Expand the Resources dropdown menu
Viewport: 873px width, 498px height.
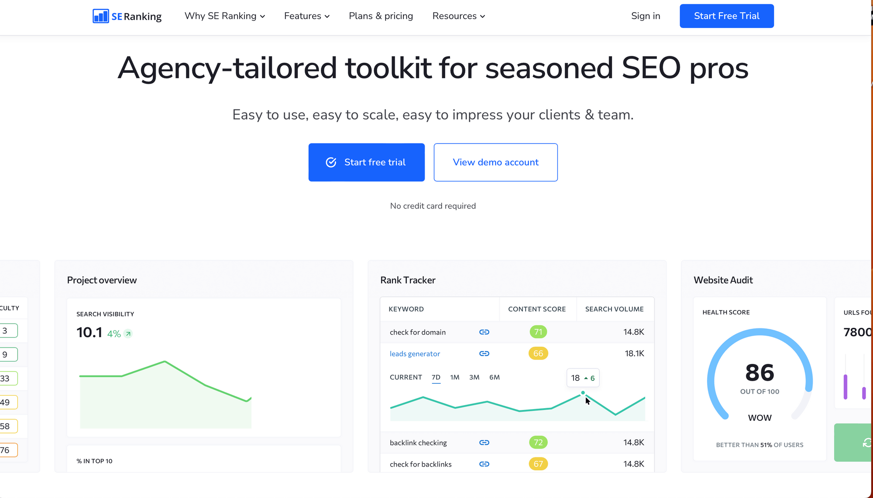[459, 16]
